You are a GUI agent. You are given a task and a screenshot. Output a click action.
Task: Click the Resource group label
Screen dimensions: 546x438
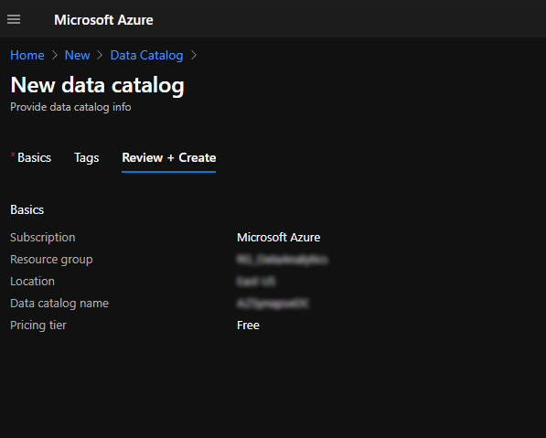point(51,260)
